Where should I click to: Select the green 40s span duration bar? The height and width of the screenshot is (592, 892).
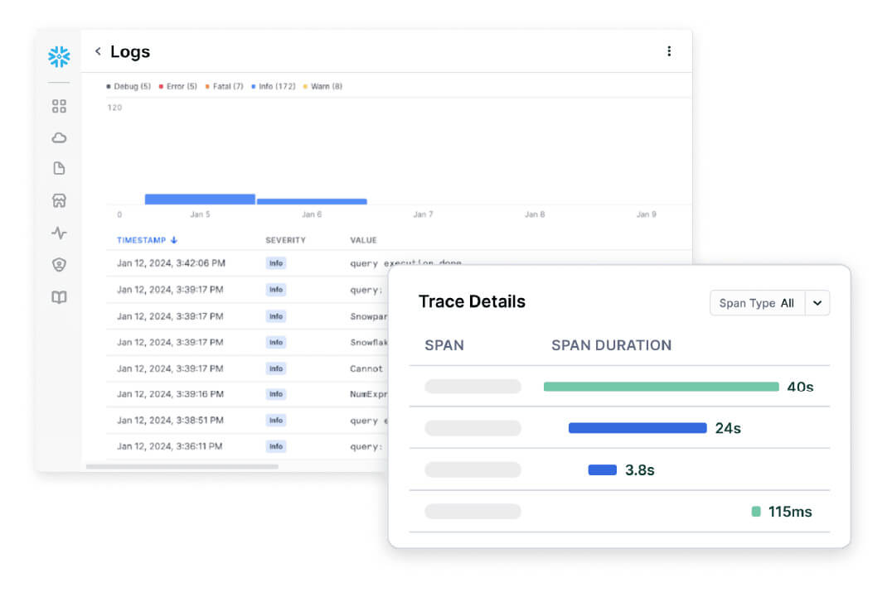coord(661,387)
